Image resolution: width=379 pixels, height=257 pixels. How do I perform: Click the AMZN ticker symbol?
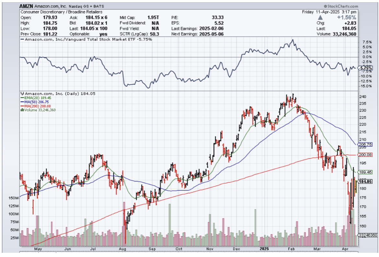click(x=26, y=6)
